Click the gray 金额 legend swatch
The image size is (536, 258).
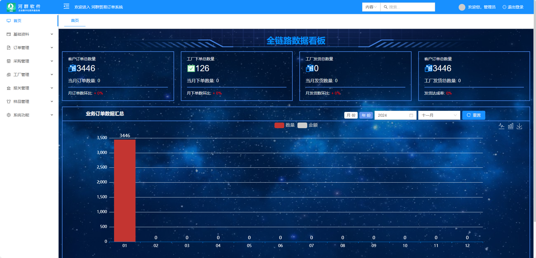click(302, 125)
